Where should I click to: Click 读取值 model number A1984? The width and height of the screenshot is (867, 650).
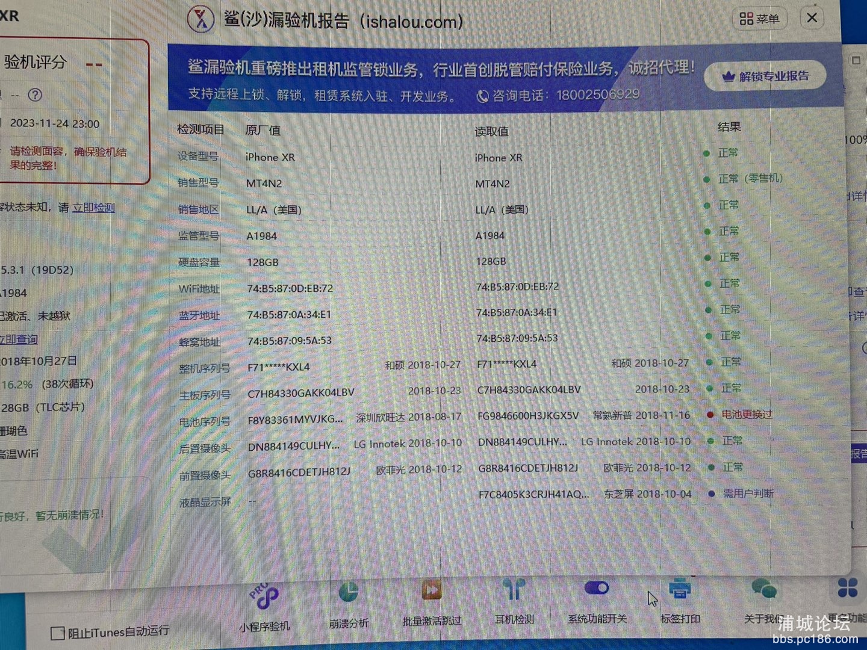point(490,235)
